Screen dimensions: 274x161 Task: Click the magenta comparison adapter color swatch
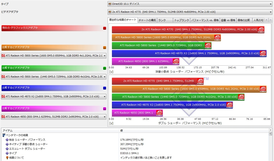point(105,109)
